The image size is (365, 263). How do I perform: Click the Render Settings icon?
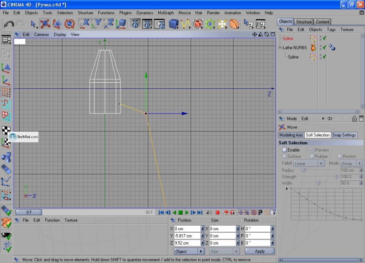(x=159, y=24)
